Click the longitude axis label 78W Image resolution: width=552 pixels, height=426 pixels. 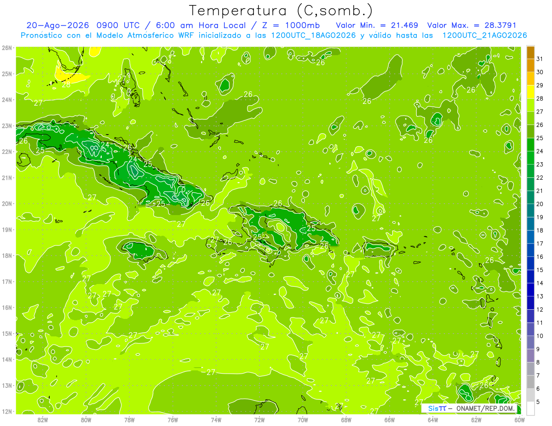tap(129, 420)
